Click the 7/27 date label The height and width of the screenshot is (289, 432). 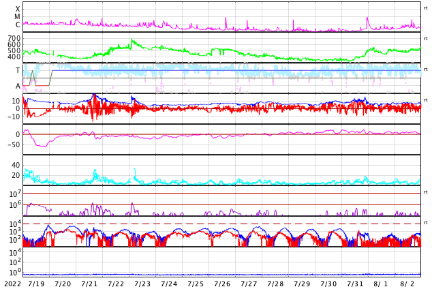pos(249,284)
